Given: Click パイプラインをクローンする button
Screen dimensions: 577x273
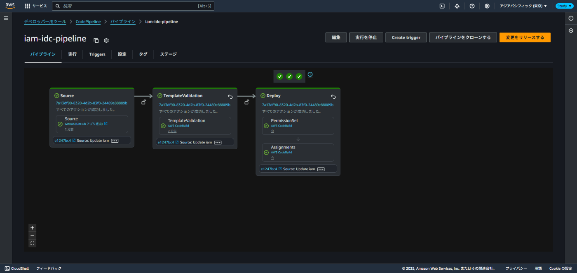Looking at the screenshot, I should (463, 37).
